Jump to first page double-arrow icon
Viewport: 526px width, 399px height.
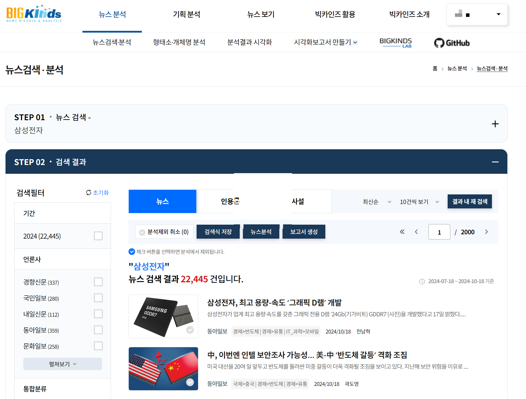pyautogui.click(x=402, y=232)
